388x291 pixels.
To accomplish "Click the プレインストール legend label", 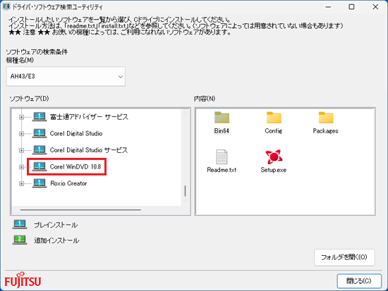I will [56, 225].
